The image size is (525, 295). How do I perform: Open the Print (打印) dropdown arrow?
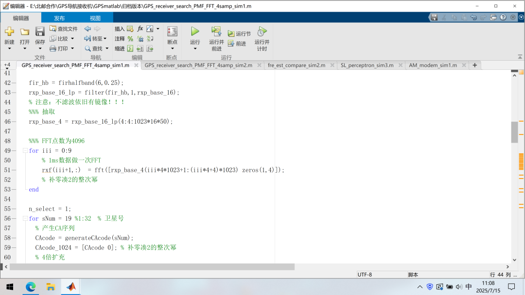[72, 49]
